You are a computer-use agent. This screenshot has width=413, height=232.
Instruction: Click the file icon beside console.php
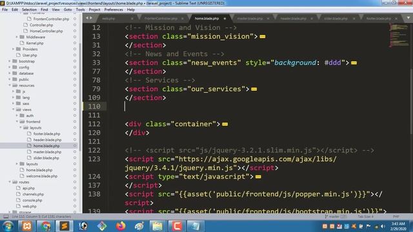(x=18, y=200)
